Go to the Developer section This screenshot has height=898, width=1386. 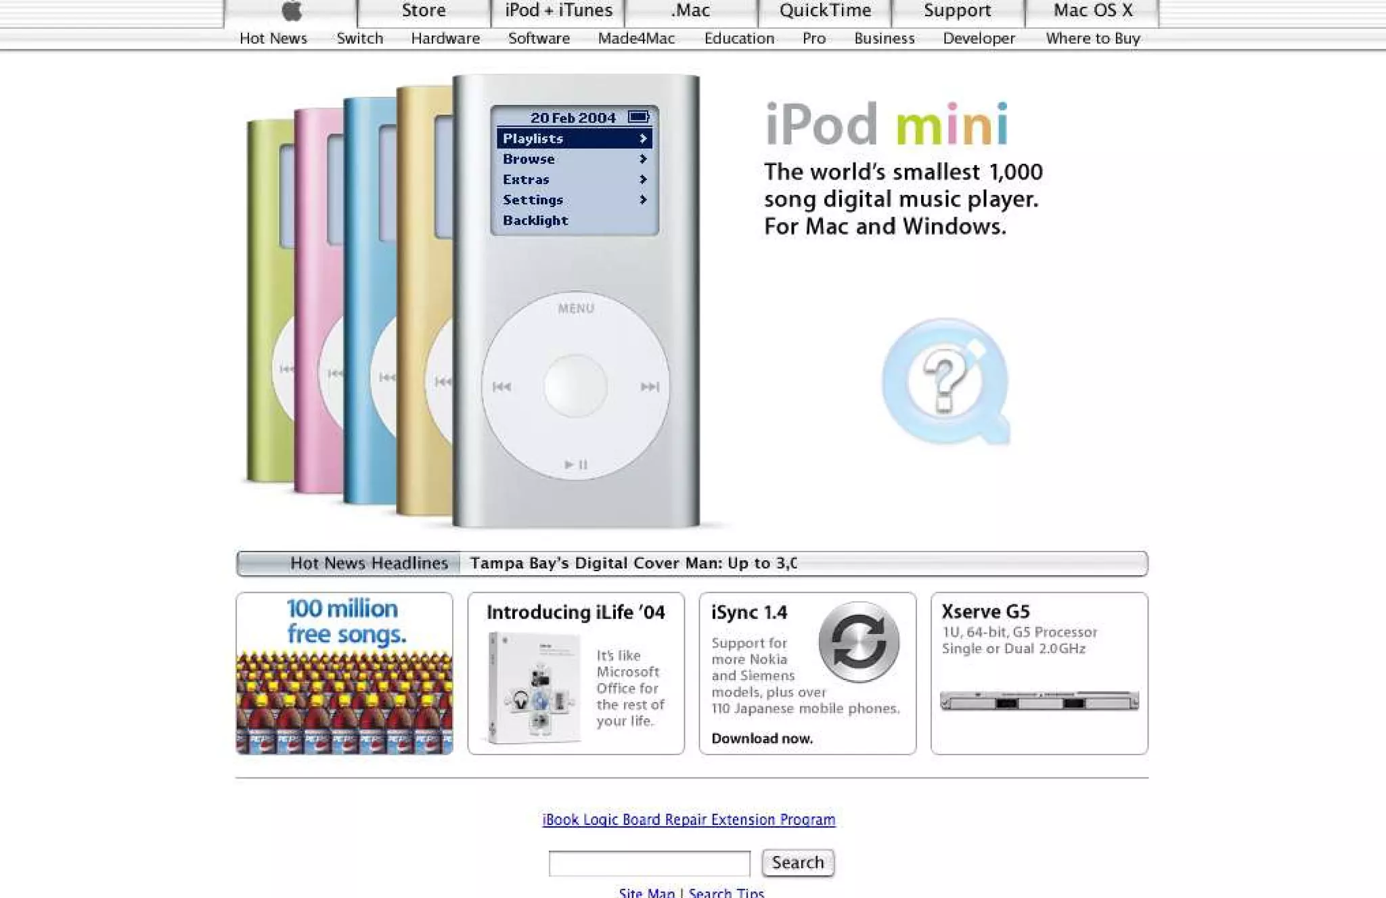979,39
